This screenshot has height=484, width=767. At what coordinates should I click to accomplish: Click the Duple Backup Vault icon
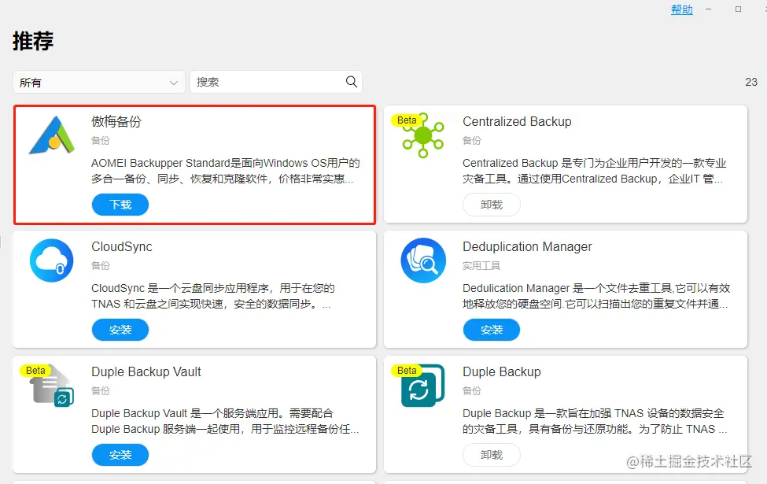[x=53, y=386]
